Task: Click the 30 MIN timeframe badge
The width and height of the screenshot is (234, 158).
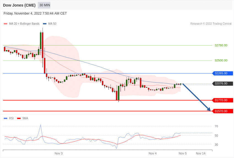Action: point(45,5)
